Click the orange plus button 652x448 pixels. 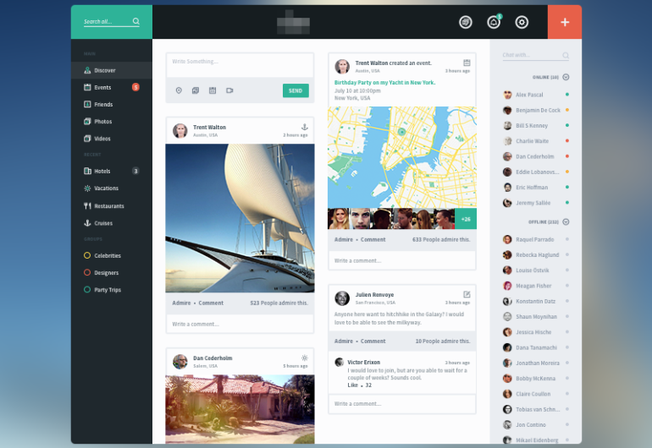(x=564, y=22)
